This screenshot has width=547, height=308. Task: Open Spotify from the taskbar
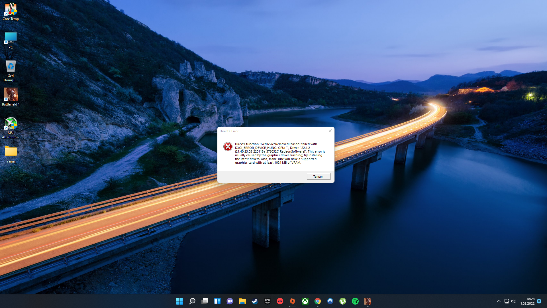coord(355,301)
